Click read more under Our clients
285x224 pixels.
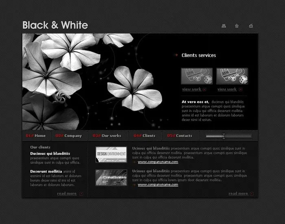point(67,193)
